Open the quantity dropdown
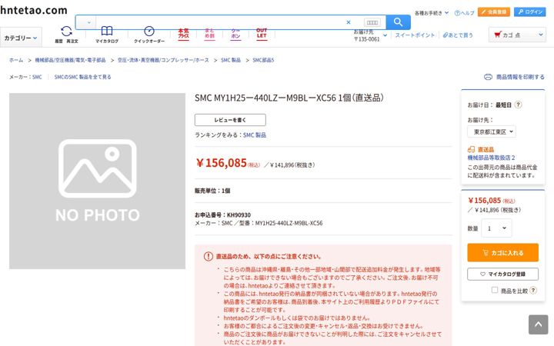The height and width of the screenshot is (346, 554). (x=496, y=228)
